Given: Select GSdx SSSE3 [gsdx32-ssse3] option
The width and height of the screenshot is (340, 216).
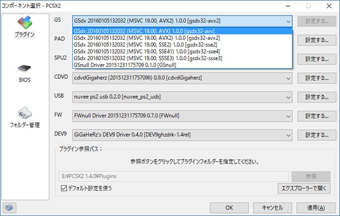Looking at the screenshot, I should 182,58.
